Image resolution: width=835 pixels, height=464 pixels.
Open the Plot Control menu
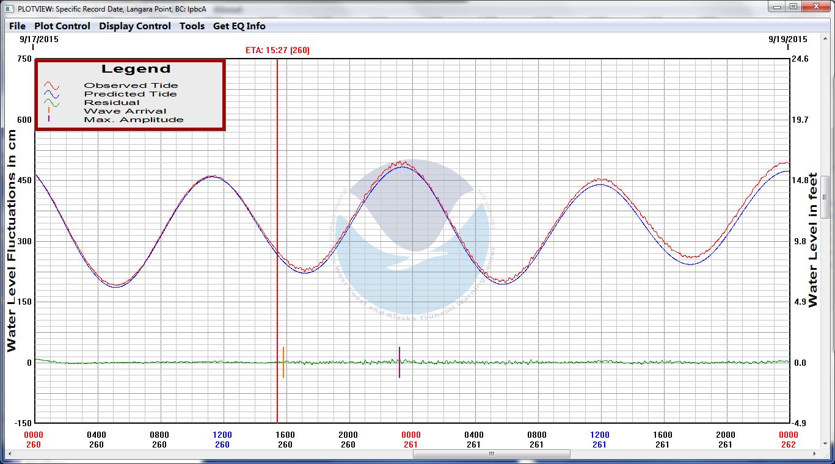pos(62,26)
